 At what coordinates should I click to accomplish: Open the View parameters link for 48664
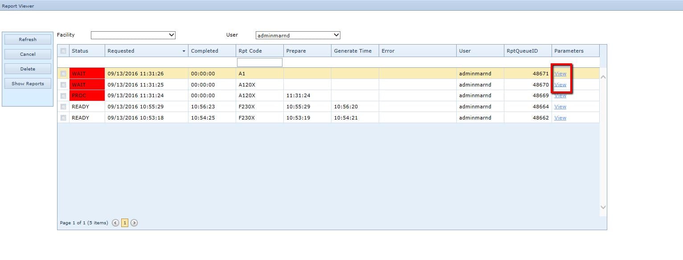coord(560,107)
